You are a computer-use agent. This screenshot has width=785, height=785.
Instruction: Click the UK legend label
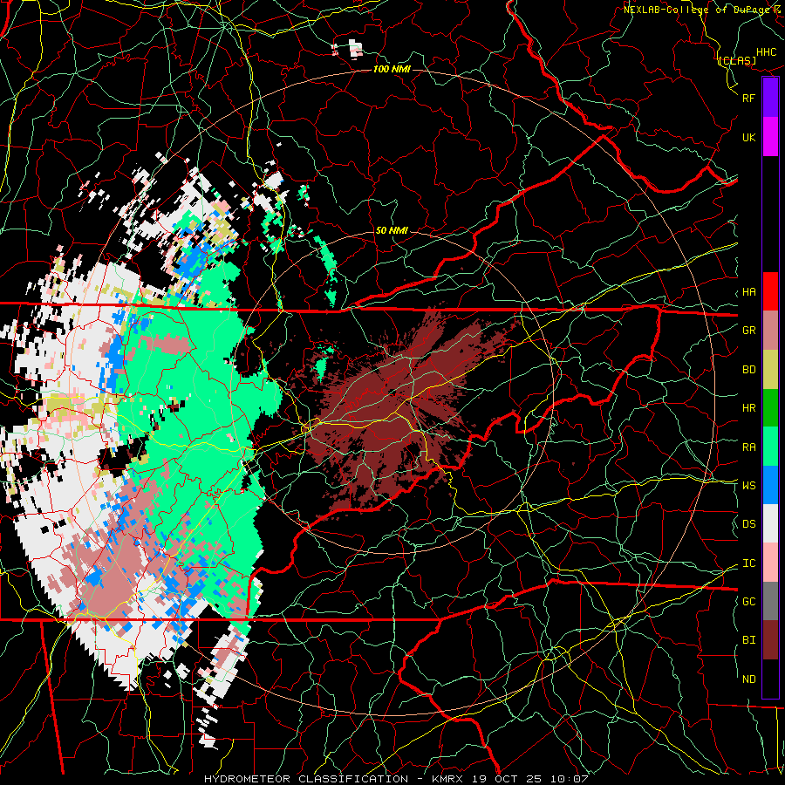[x=748, y=137]
